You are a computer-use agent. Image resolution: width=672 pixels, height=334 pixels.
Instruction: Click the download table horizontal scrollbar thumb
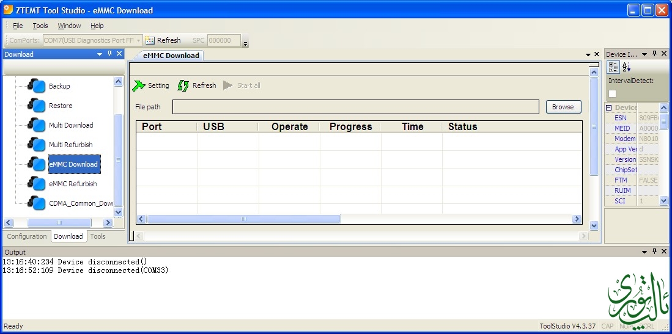pos(244,219)
